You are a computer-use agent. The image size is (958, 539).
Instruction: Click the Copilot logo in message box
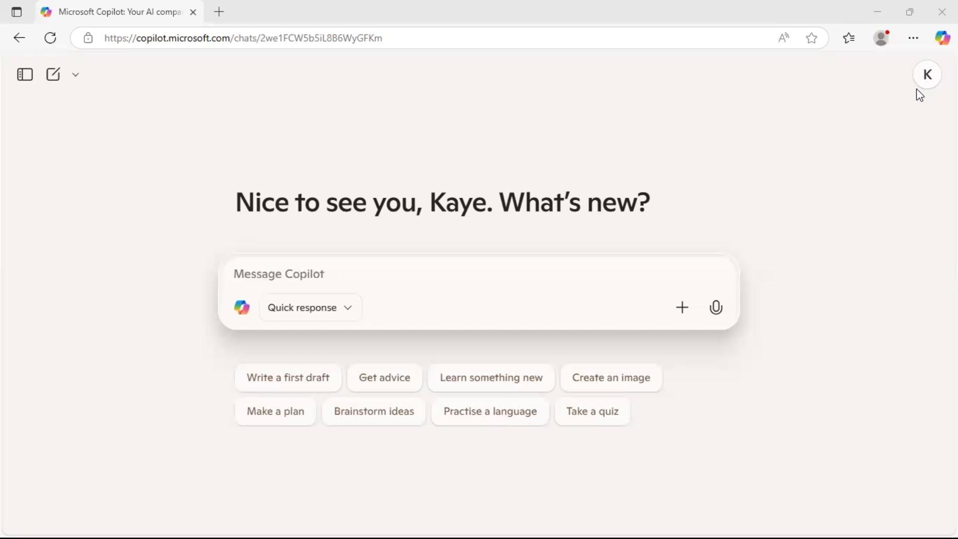coord(241,307)
